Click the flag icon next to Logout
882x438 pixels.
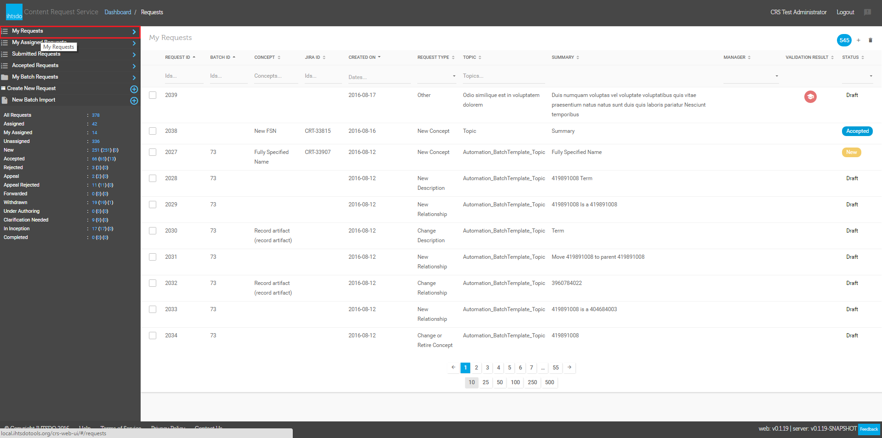867,12
